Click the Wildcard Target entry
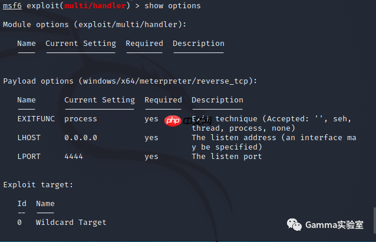 [x=71, y=223]
